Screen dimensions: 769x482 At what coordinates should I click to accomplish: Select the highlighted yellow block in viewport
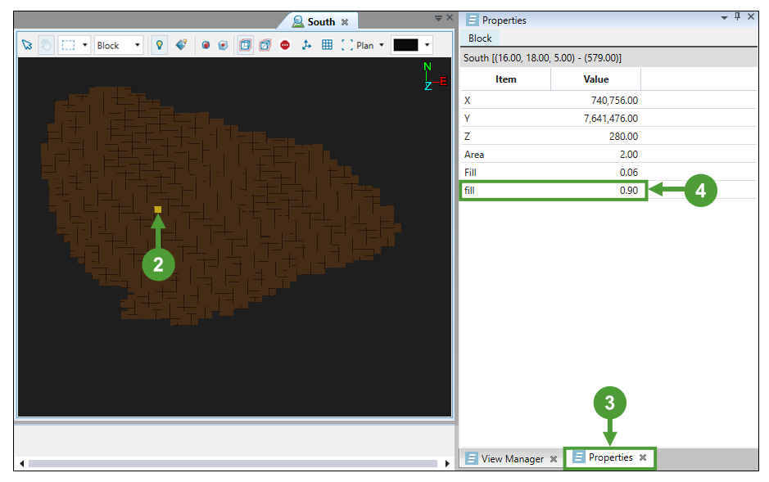(158, 209)
